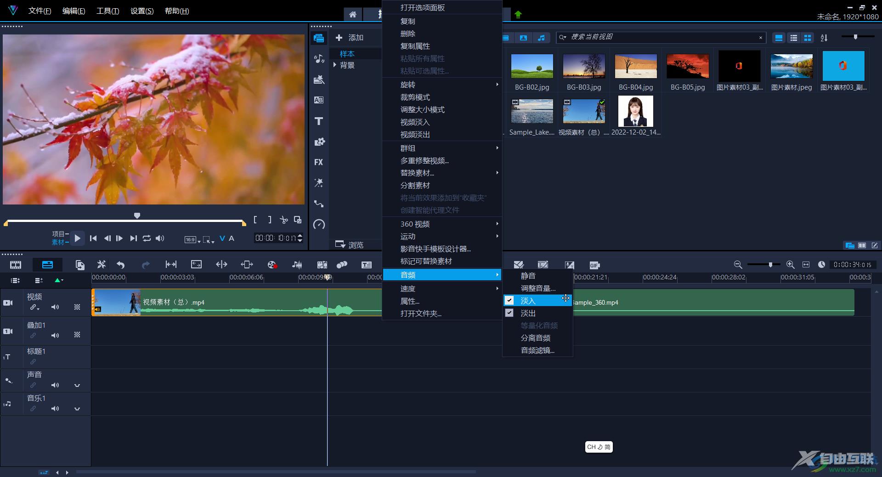The image size is (882, 477).
Task: Zoom in the timeline with plus magnifier
Action: 790,265
